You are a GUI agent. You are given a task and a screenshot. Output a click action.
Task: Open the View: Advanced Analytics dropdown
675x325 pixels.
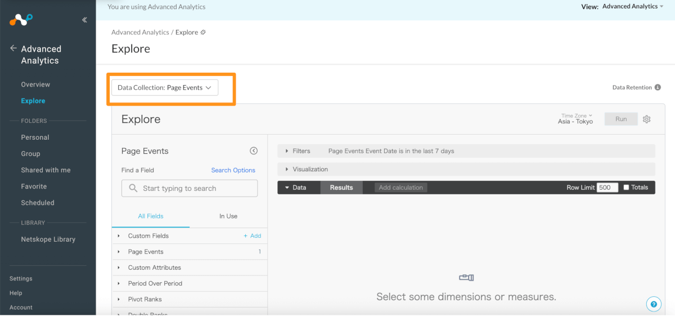pos(632,7)
